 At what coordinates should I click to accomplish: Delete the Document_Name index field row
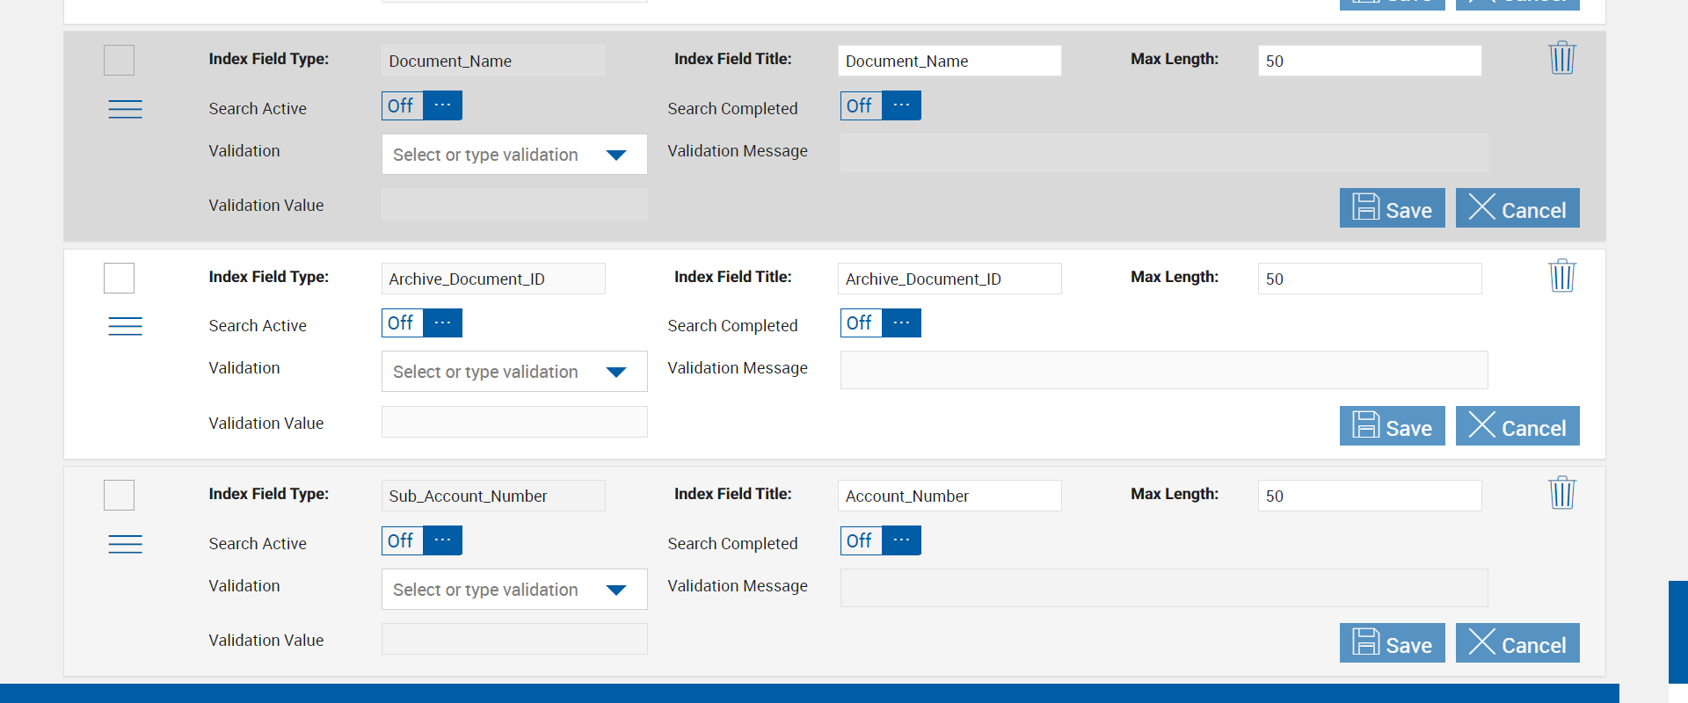pyautogui.click(x=1561, y=58)
